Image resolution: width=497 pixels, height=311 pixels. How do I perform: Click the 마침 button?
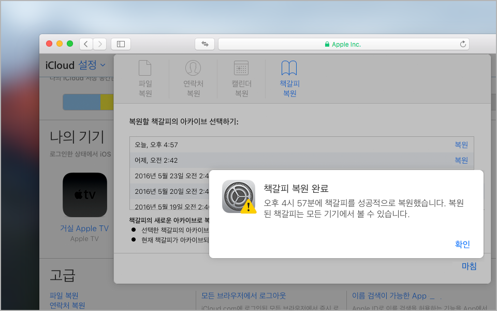pyautogui.click(x=469, y=266)
